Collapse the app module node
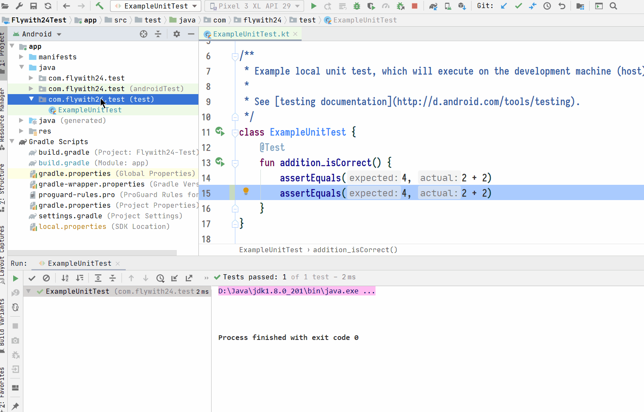This screenshot has height=412, width=644. tap(12, 46)
